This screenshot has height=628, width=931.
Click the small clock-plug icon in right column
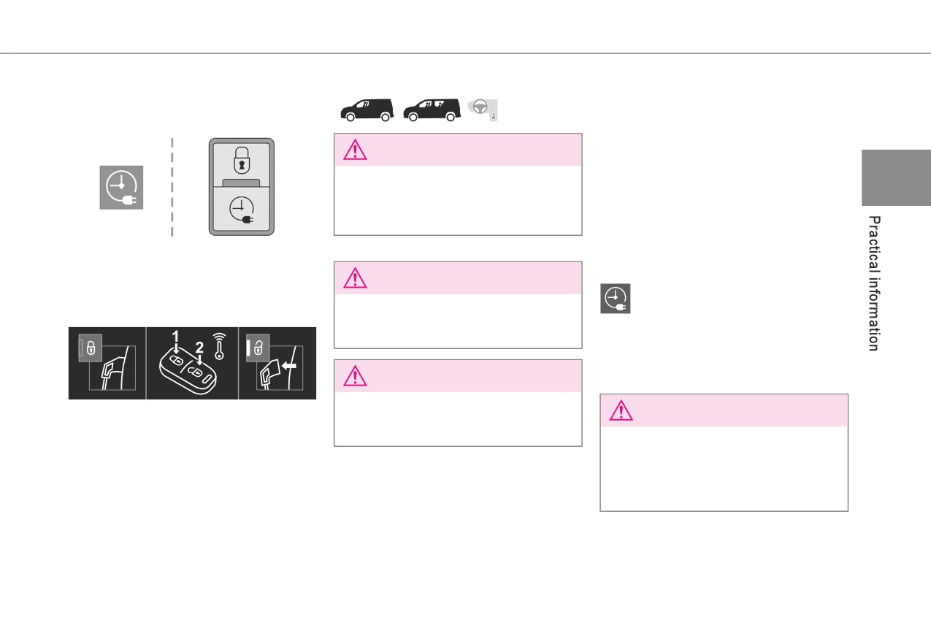click(616, 299)
